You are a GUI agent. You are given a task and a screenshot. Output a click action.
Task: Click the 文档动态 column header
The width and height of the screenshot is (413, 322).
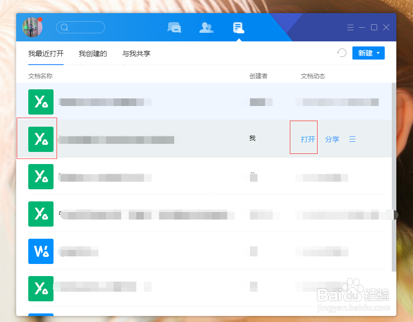click(313, 76)
